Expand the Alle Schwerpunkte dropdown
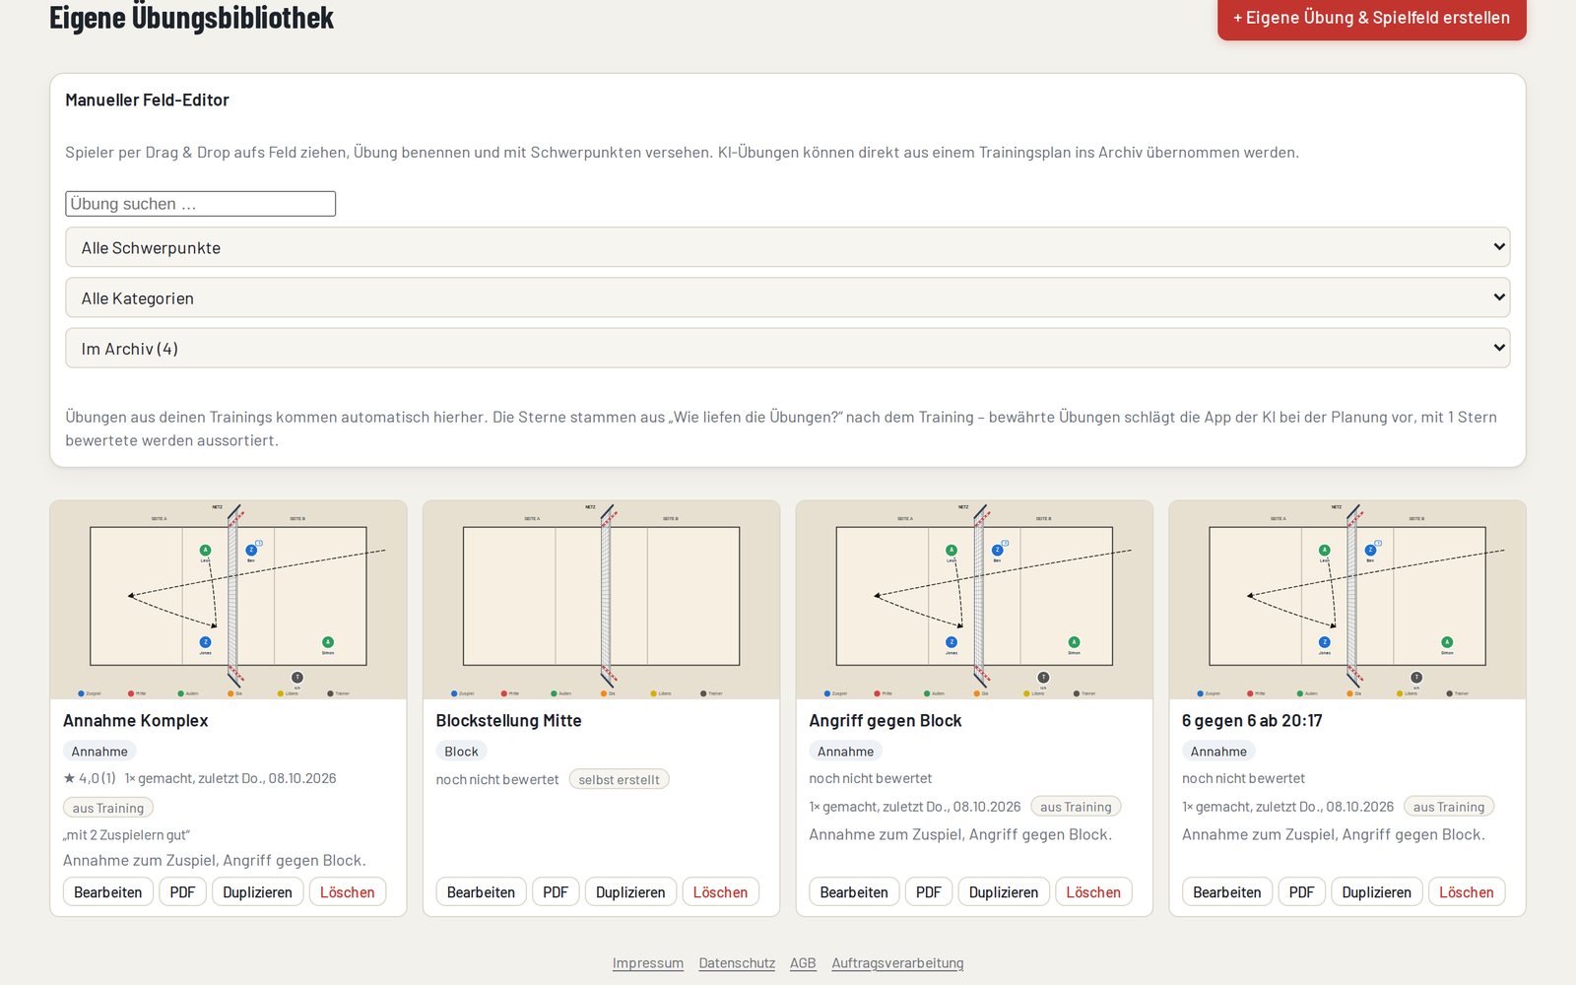Viewport: 1576px width, 985px height. [788, 247]
